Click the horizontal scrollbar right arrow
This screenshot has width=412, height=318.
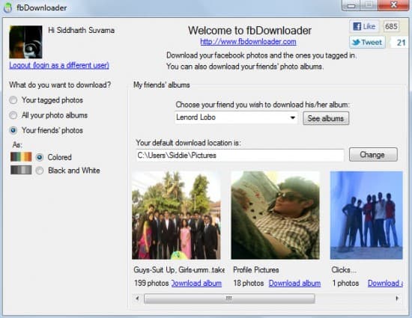point(397,299)
